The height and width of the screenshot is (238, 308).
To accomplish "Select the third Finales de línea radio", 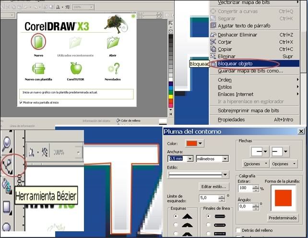I will tap(208, 234).
